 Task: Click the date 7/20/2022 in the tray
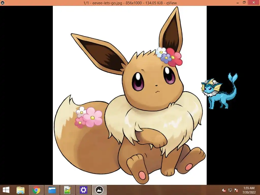point(249,192)
